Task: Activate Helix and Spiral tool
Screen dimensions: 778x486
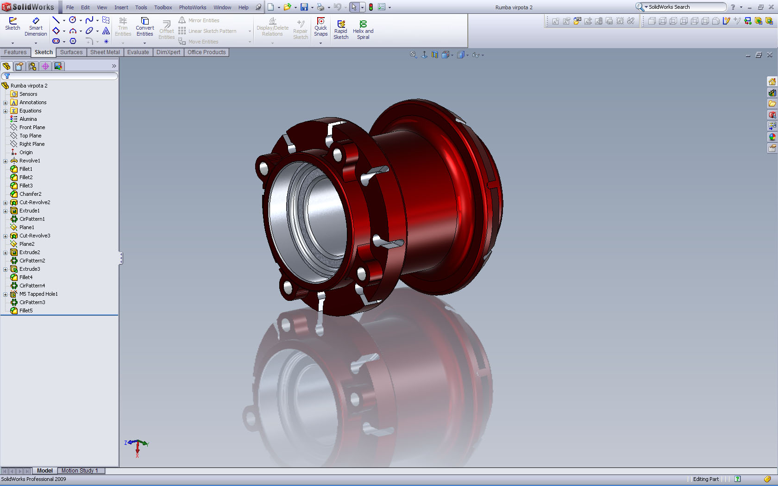Action: click(363, 30)
